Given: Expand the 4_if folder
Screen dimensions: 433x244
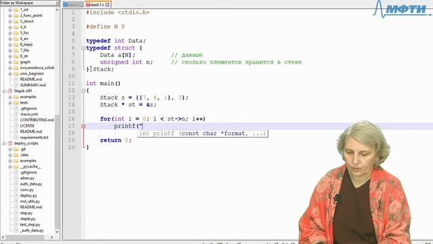Looking at the screenshot, I should (10, 27).
